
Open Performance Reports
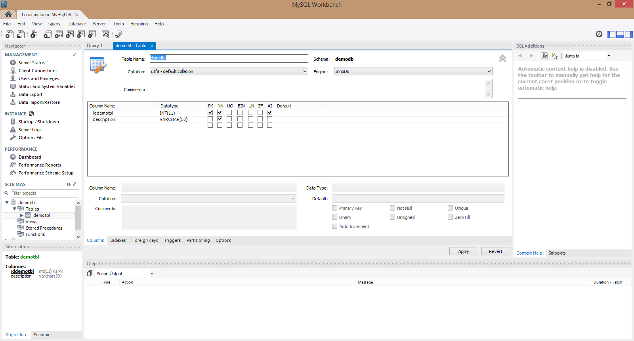pos(40,165)
